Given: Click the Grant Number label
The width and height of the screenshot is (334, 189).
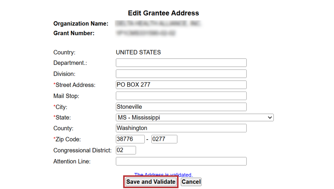Looking at the screenshot, I should [x=74, y=33].
